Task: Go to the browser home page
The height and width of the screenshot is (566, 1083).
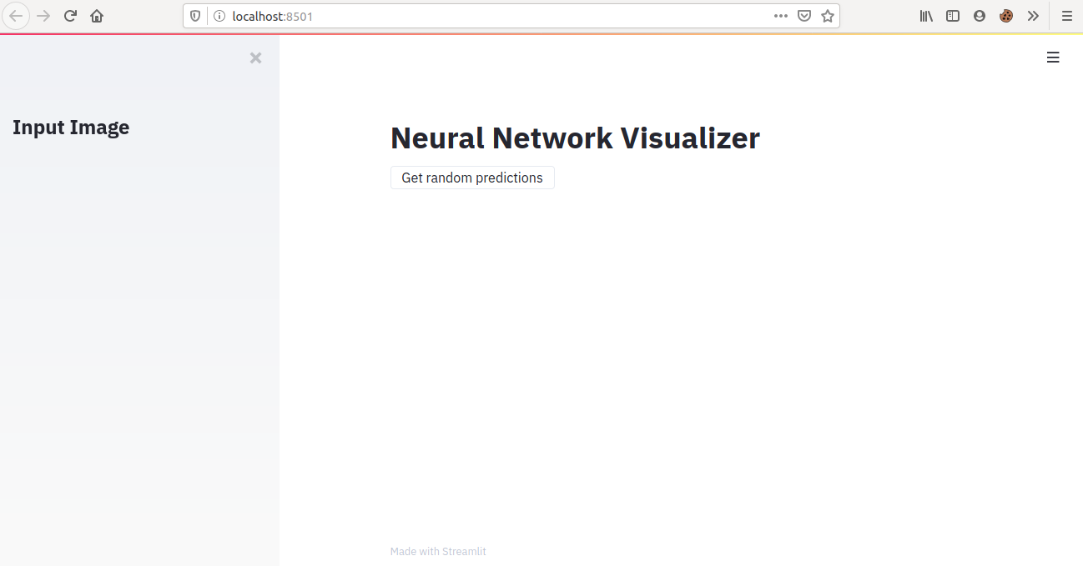Action: tap(97, 16)
